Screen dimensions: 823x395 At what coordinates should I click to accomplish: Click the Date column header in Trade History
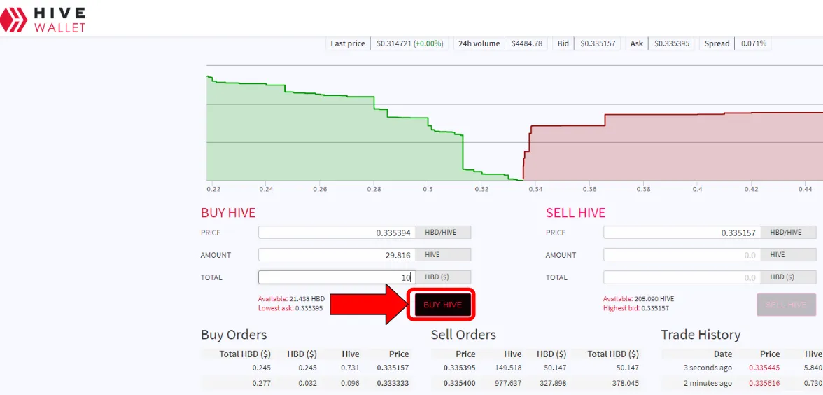723,354
